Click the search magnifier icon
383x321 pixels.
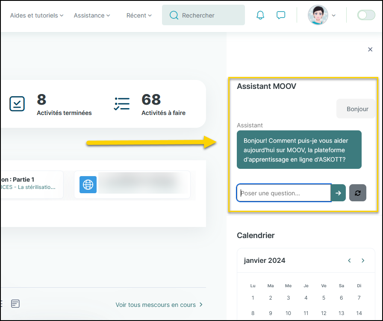tap(174, 15)
